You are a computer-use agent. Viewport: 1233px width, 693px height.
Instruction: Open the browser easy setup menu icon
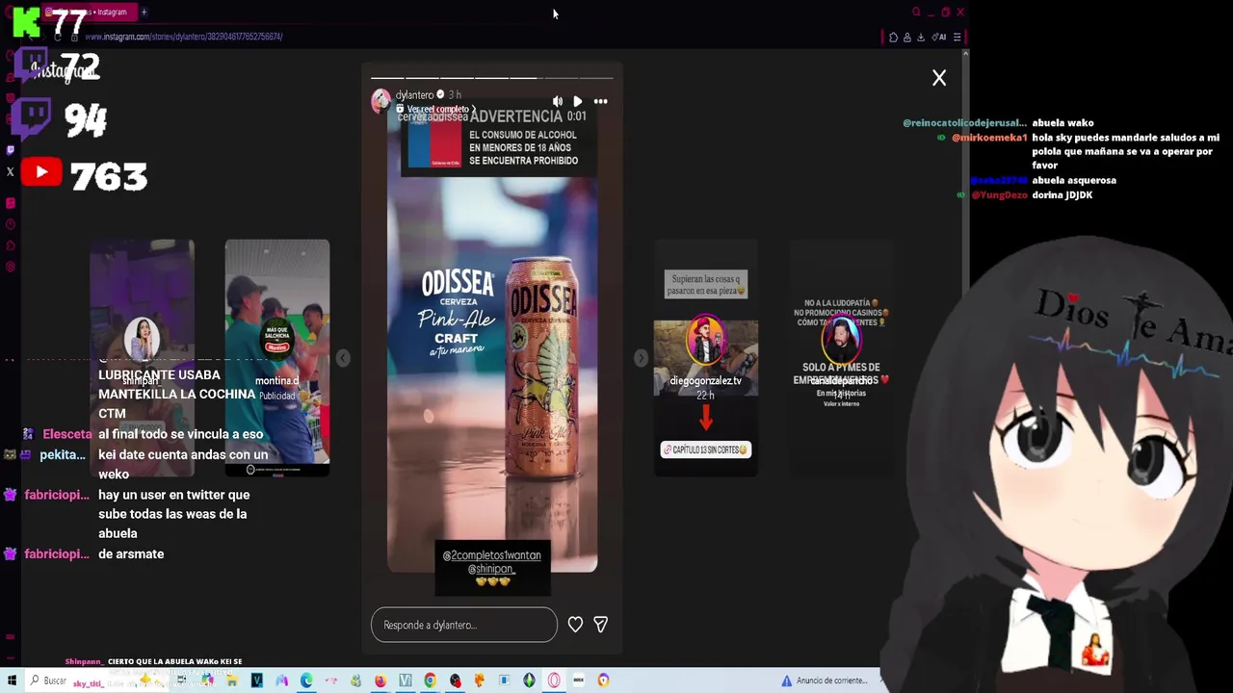[x=957, y=37]
